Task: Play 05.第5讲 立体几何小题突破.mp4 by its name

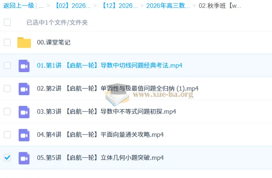Action: click(100, 158)
